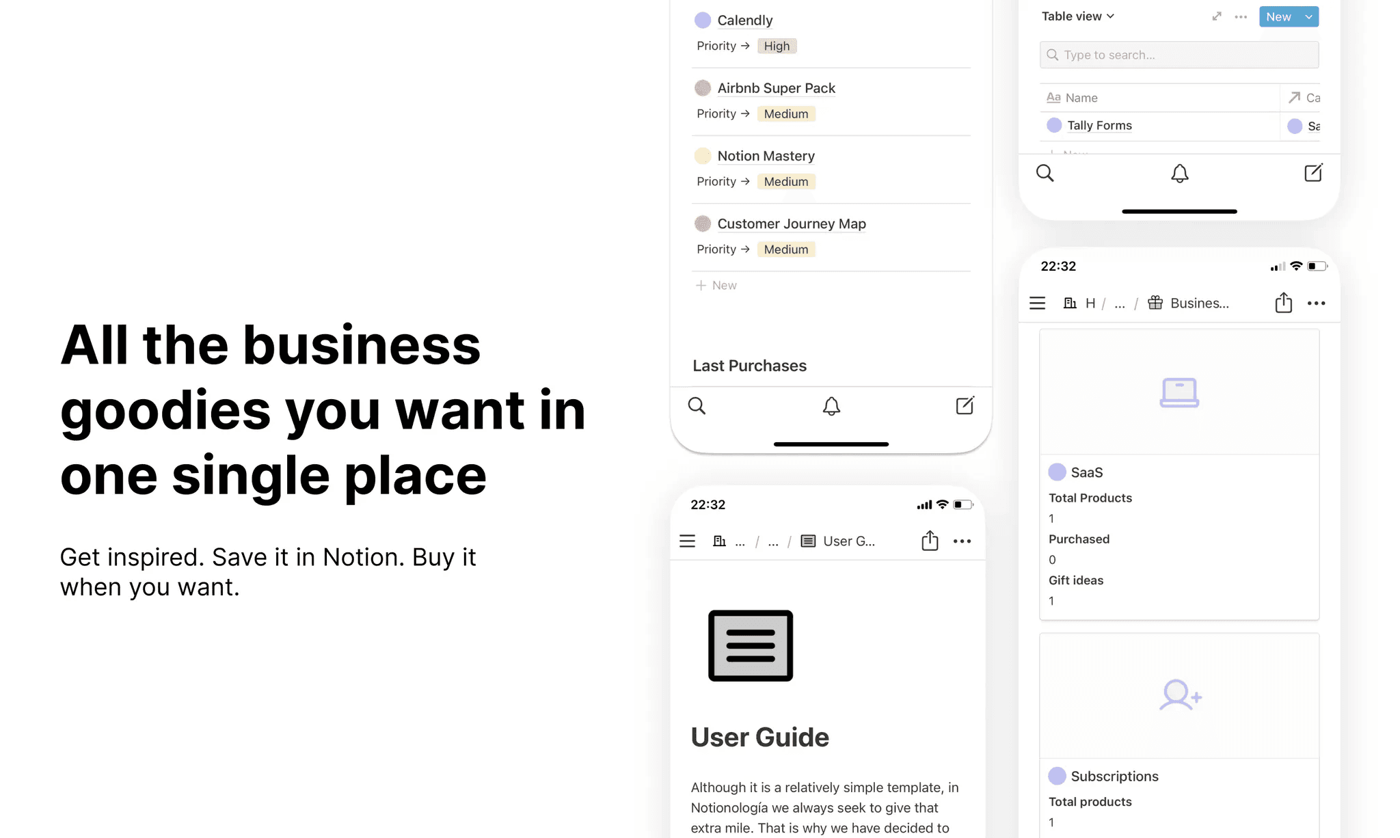Expand the Table view dropdown
The image size is (1400, 838).
click(x=1078, y=16)
